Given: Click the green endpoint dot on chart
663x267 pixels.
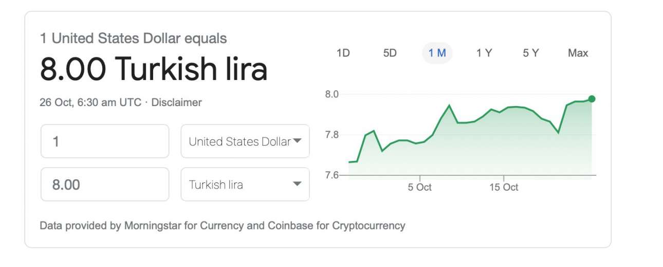Looking at the screenshot, I should (592, 99).
